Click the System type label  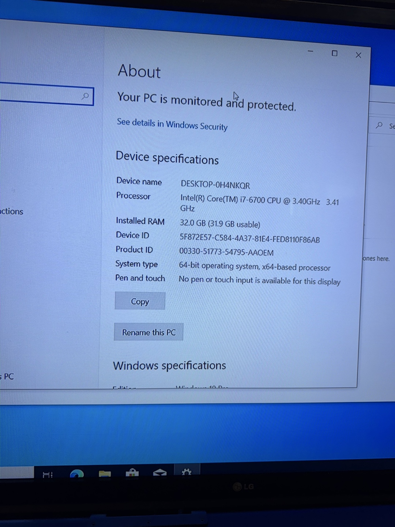136,264
